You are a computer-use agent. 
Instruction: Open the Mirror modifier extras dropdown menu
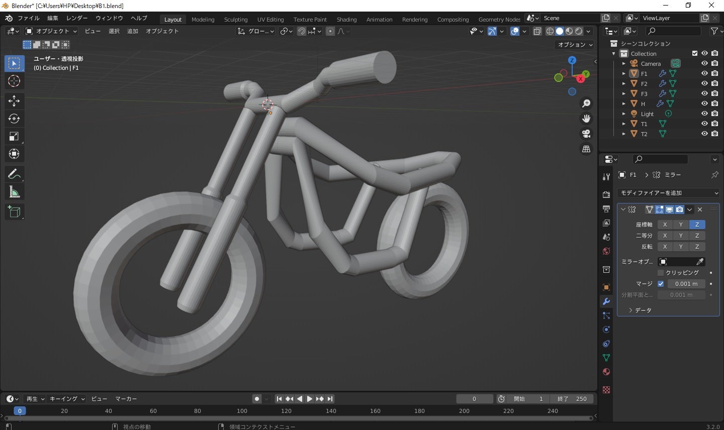click(x=689, y=209)
